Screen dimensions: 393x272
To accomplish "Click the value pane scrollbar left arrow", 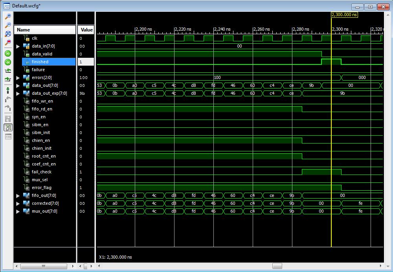I will click(x=80, y=266).
